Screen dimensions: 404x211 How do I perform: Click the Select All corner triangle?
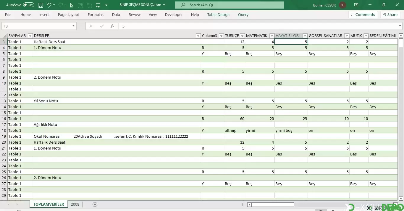coord(4,36)
